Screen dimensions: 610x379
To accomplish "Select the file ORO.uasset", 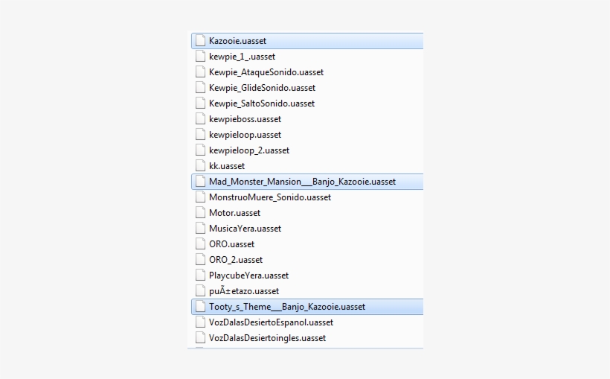I will [231, 243].
